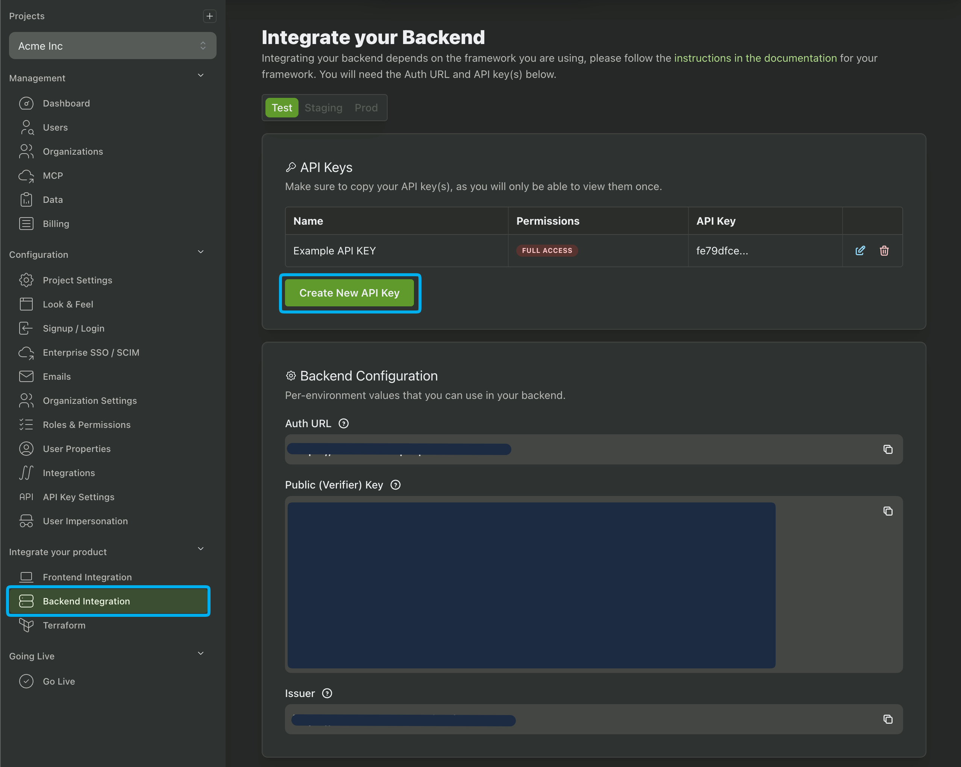Switch to the Prod environment tab

[x=366, y=108]
